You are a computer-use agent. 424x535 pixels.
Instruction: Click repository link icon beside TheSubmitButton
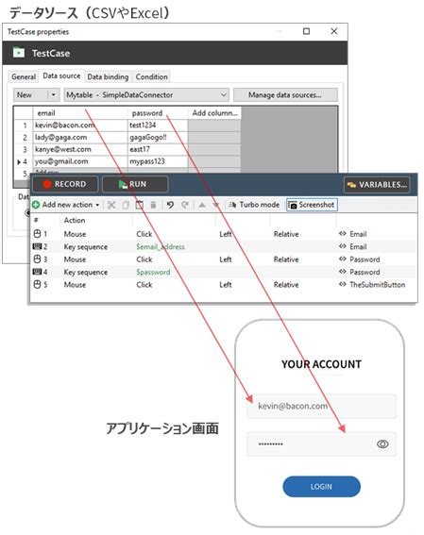pos(343,284)
